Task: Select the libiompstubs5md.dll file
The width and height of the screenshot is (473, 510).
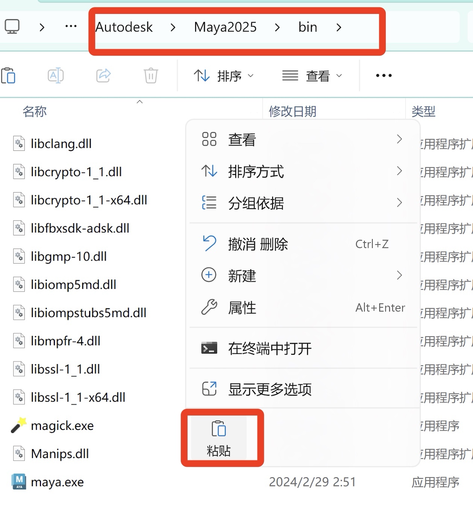Action: click(89, 313)
